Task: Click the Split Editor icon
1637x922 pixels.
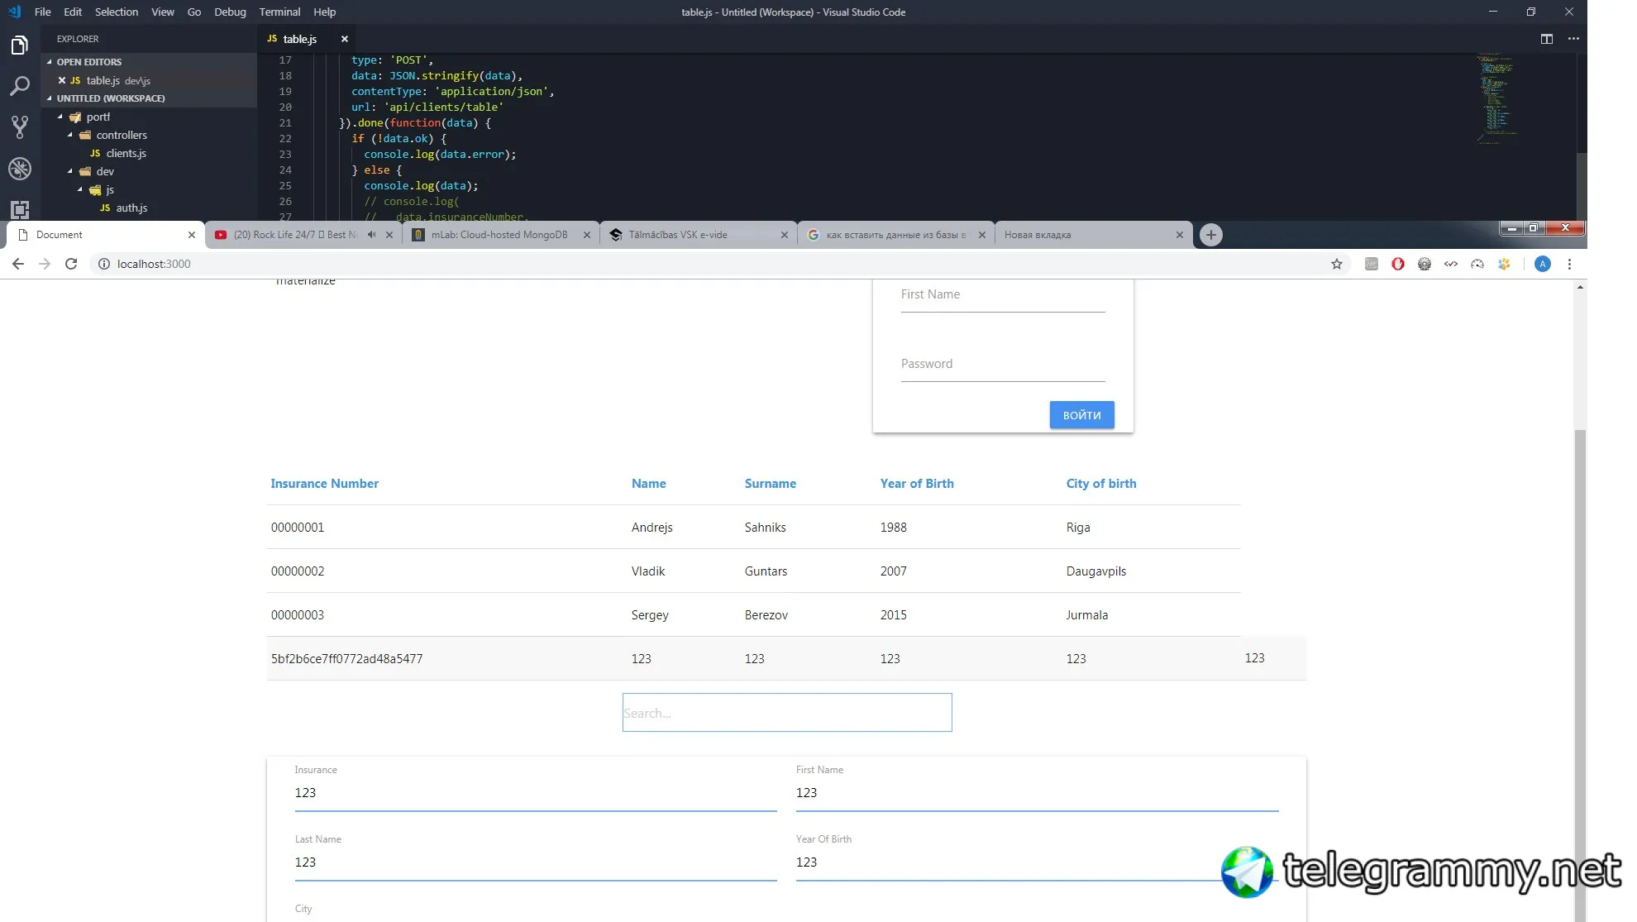Action: point(1546,39)
